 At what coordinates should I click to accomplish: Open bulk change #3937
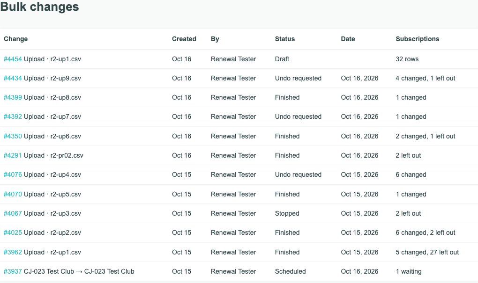[13, 271]
